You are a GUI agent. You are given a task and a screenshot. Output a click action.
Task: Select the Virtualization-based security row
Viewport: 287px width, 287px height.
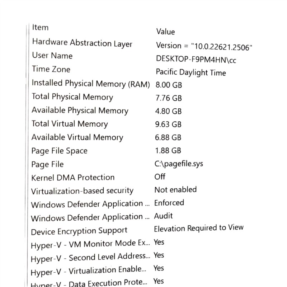tap(82, 191)
